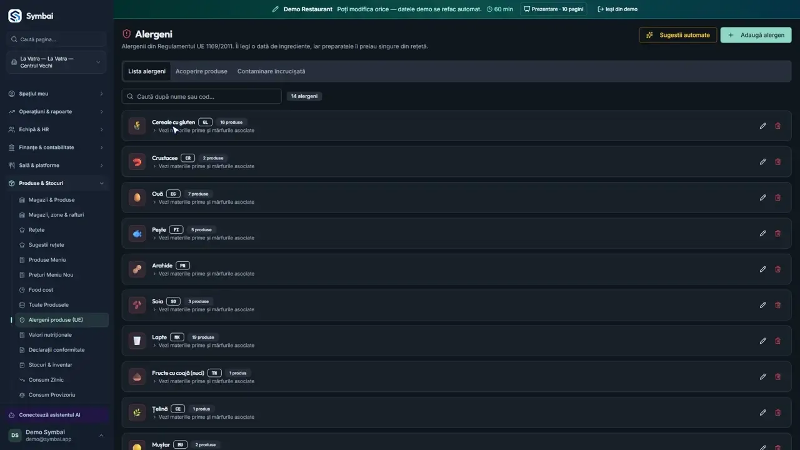This screenshot has width=800, height=450.
Task: Edit the Soia allergen
Action: [x=762, y=305]
